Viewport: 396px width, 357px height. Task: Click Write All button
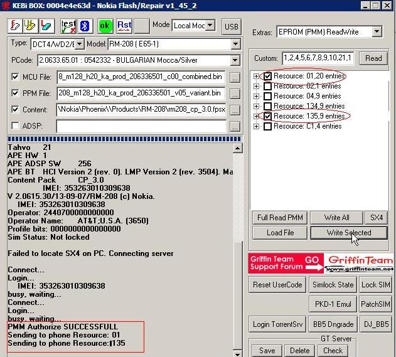336,218
